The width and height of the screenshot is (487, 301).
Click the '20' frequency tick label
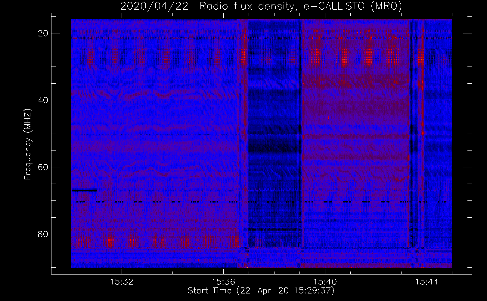click(x=43, y=33)
